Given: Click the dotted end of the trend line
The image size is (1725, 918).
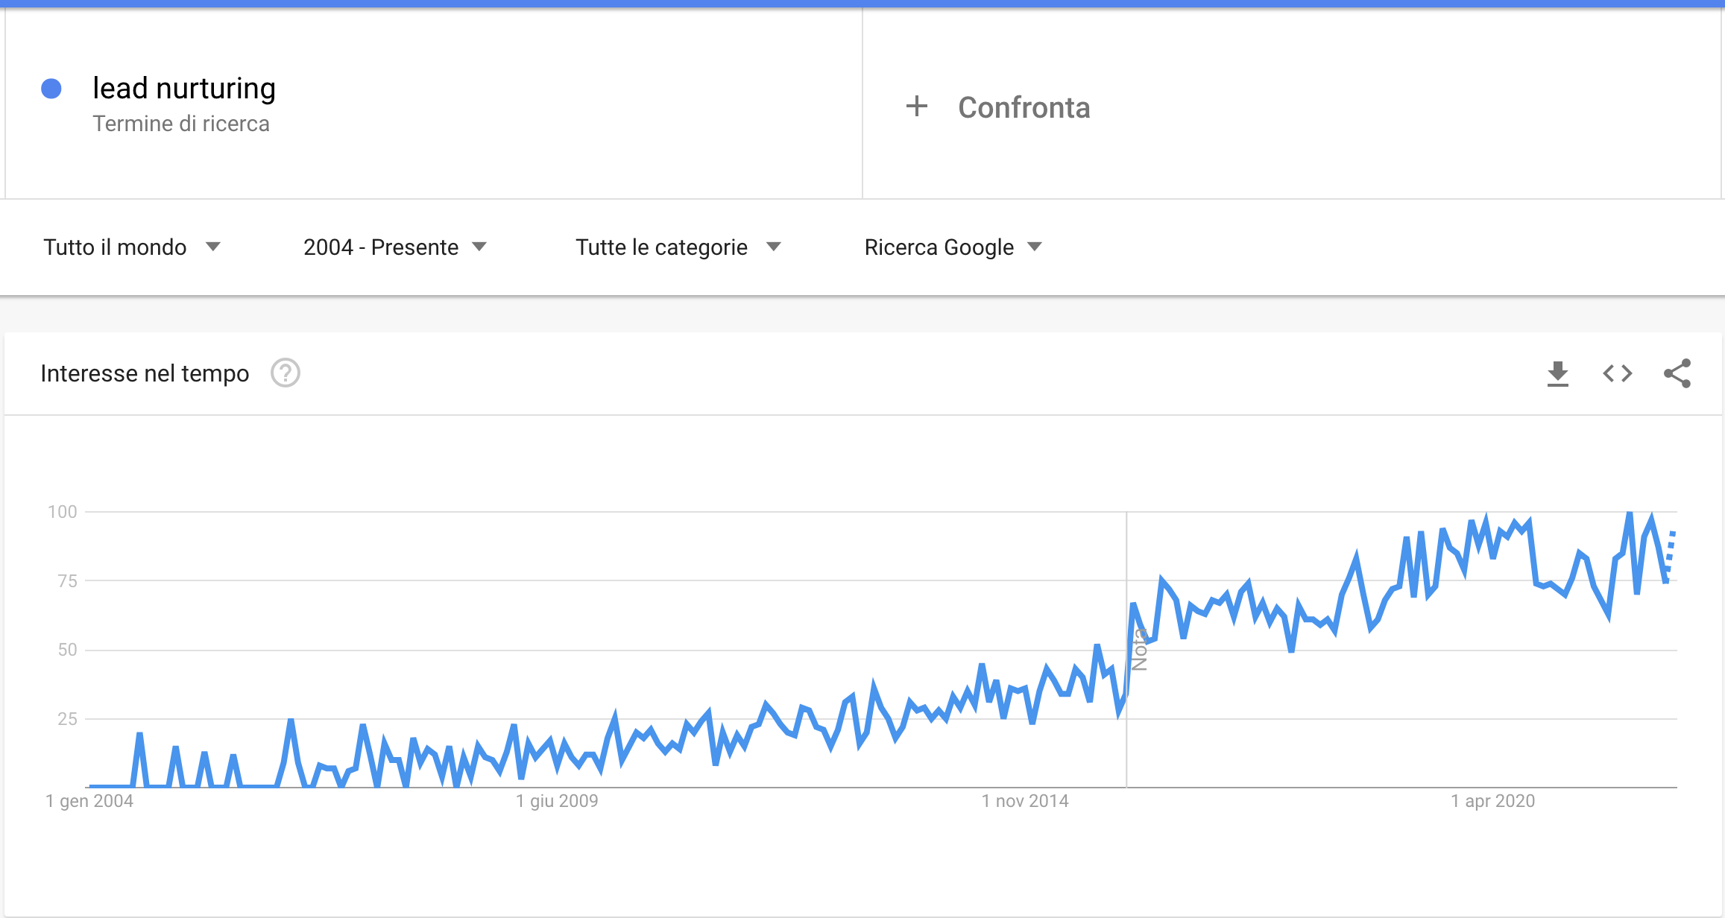Looking at the screenshot, I should [x=1671, y=551].
